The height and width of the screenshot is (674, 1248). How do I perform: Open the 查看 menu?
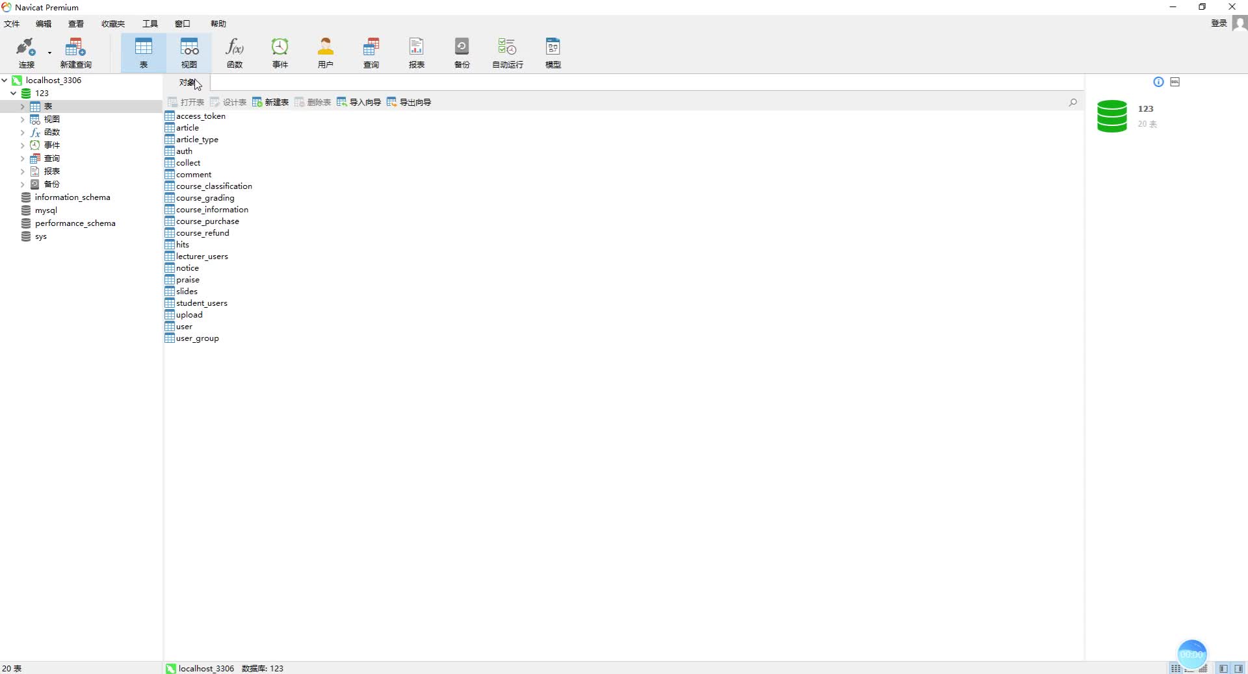pyautogui.click(x=76, y=24)
